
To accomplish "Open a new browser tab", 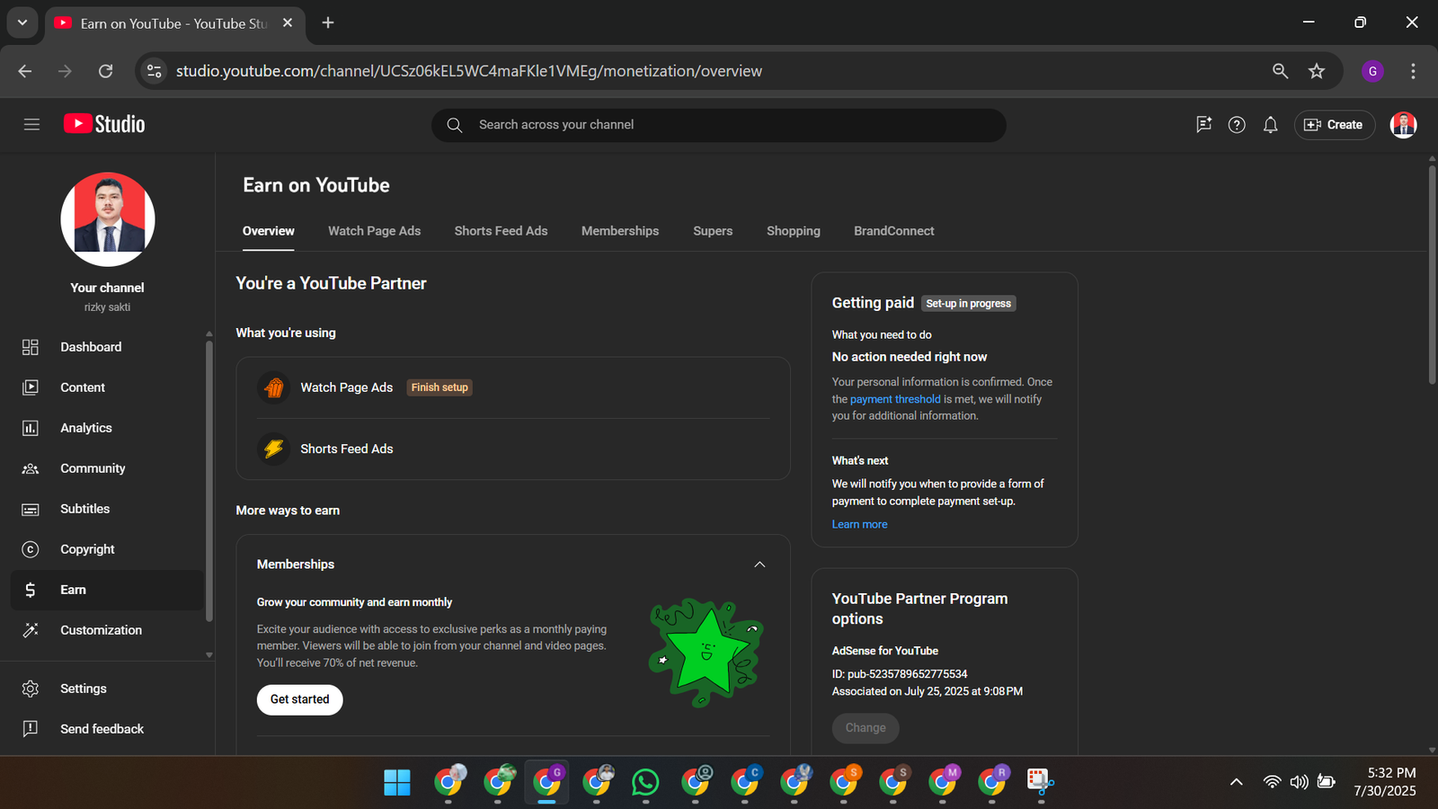I will 328,22.
